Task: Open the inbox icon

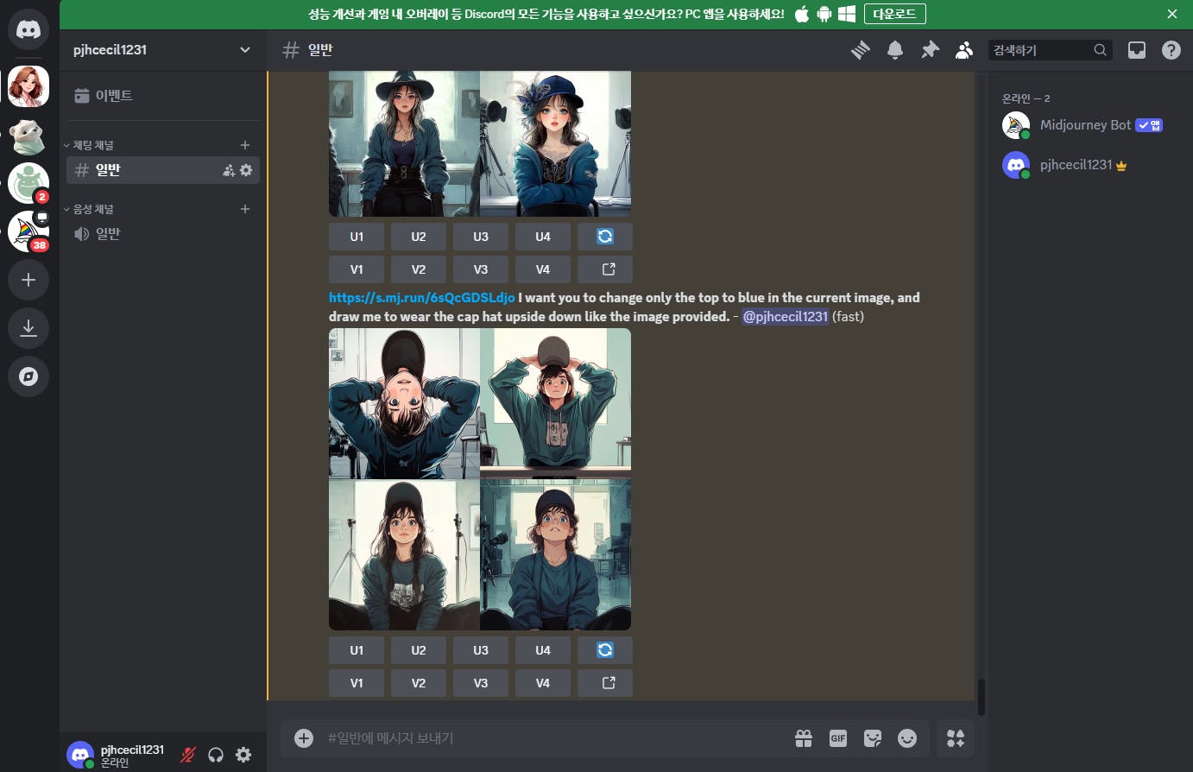Action: pyautogui.click(x=1137, y=50)
